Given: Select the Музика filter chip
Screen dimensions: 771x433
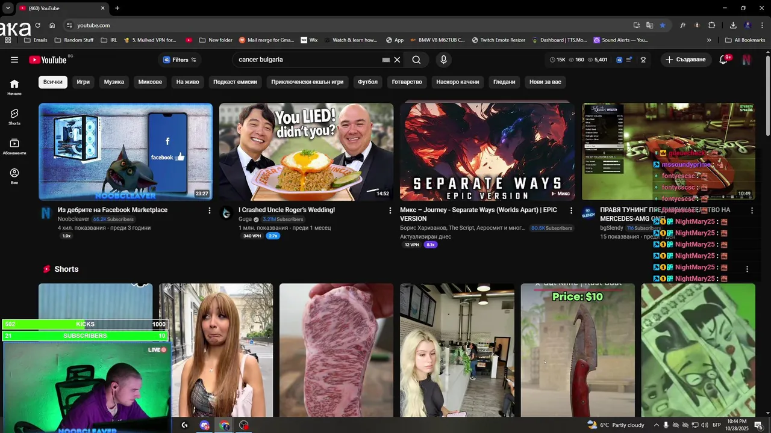Looking at the screenshot, I should click(x=114, y=82).
